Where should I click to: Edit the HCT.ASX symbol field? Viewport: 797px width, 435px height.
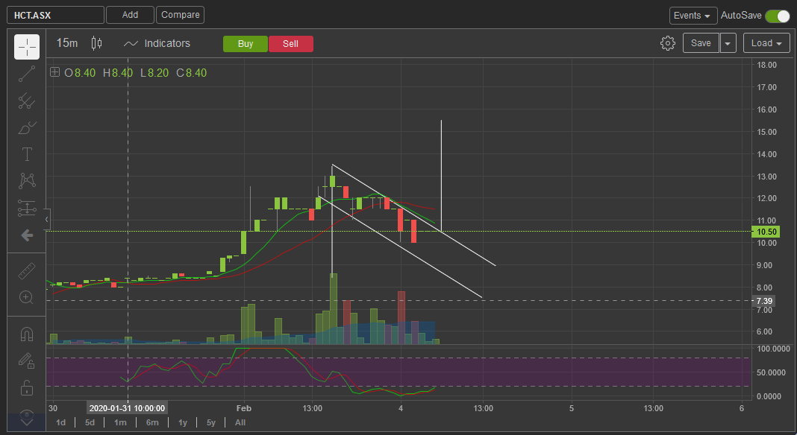pos(55,15)
